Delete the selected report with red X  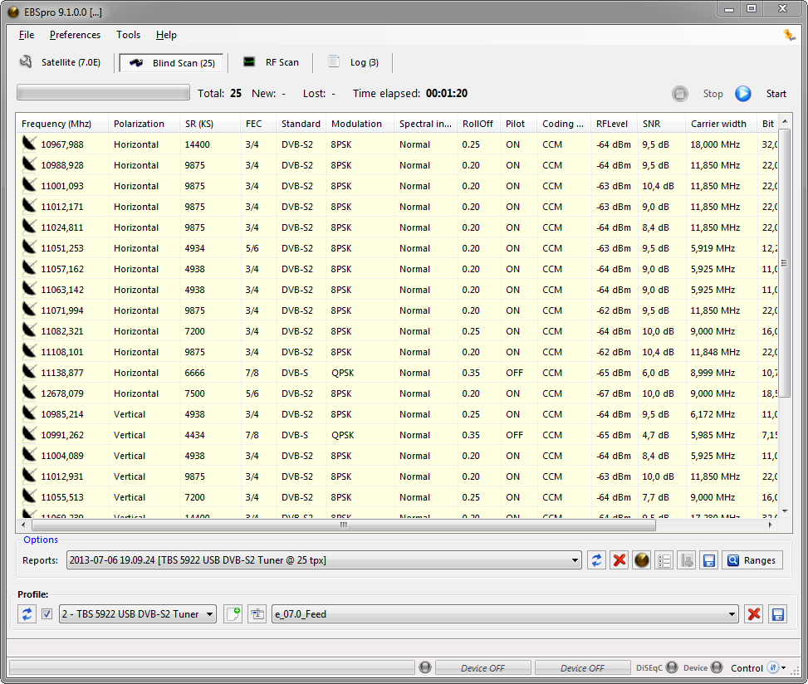(x=619, y=559)
